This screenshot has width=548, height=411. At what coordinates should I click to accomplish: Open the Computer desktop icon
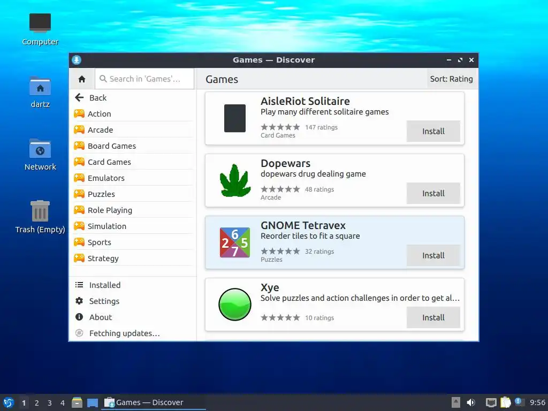[x=40, y=22]
